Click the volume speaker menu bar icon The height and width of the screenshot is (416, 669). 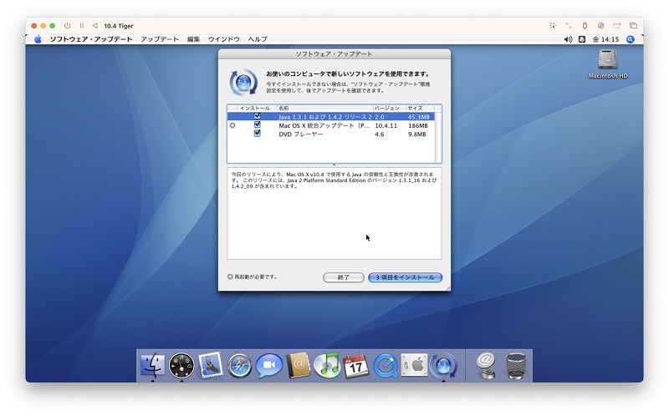click(568, 39)
